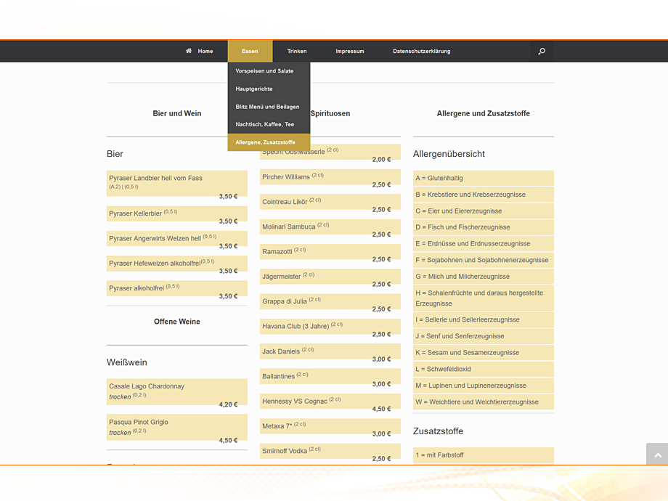
Task: Click the Home text link
Action: point(205,51)
